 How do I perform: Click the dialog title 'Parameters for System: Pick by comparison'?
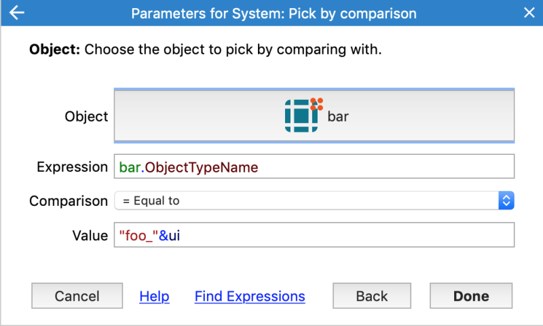274,14
